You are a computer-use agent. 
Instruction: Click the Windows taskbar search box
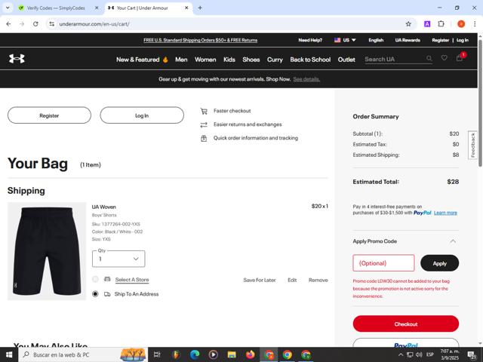click(83, 354)
